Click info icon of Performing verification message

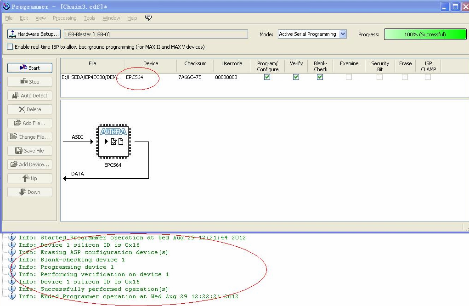(x=12, y=274)
